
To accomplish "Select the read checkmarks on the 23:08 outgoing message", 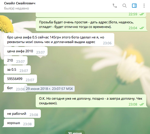I will pos(142,104).
